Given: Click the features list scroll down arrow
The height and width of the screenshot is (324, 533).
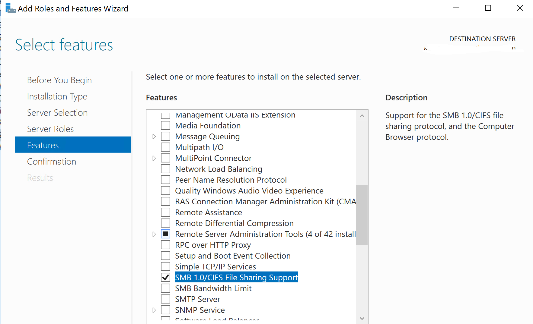Looking at the screenshot, I should (362, 318).
